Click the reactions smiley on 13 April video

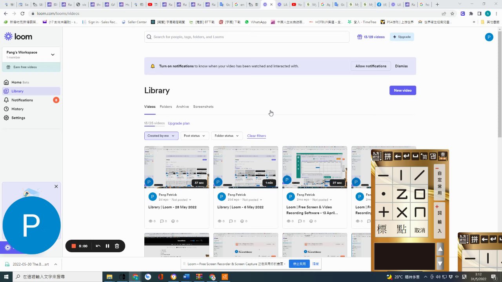pyautogui.click(x=311, y=221)
